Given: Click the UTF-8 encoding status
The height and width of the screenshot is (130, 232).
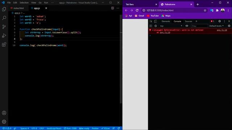Looking at the screenshot, I should 34,129.
